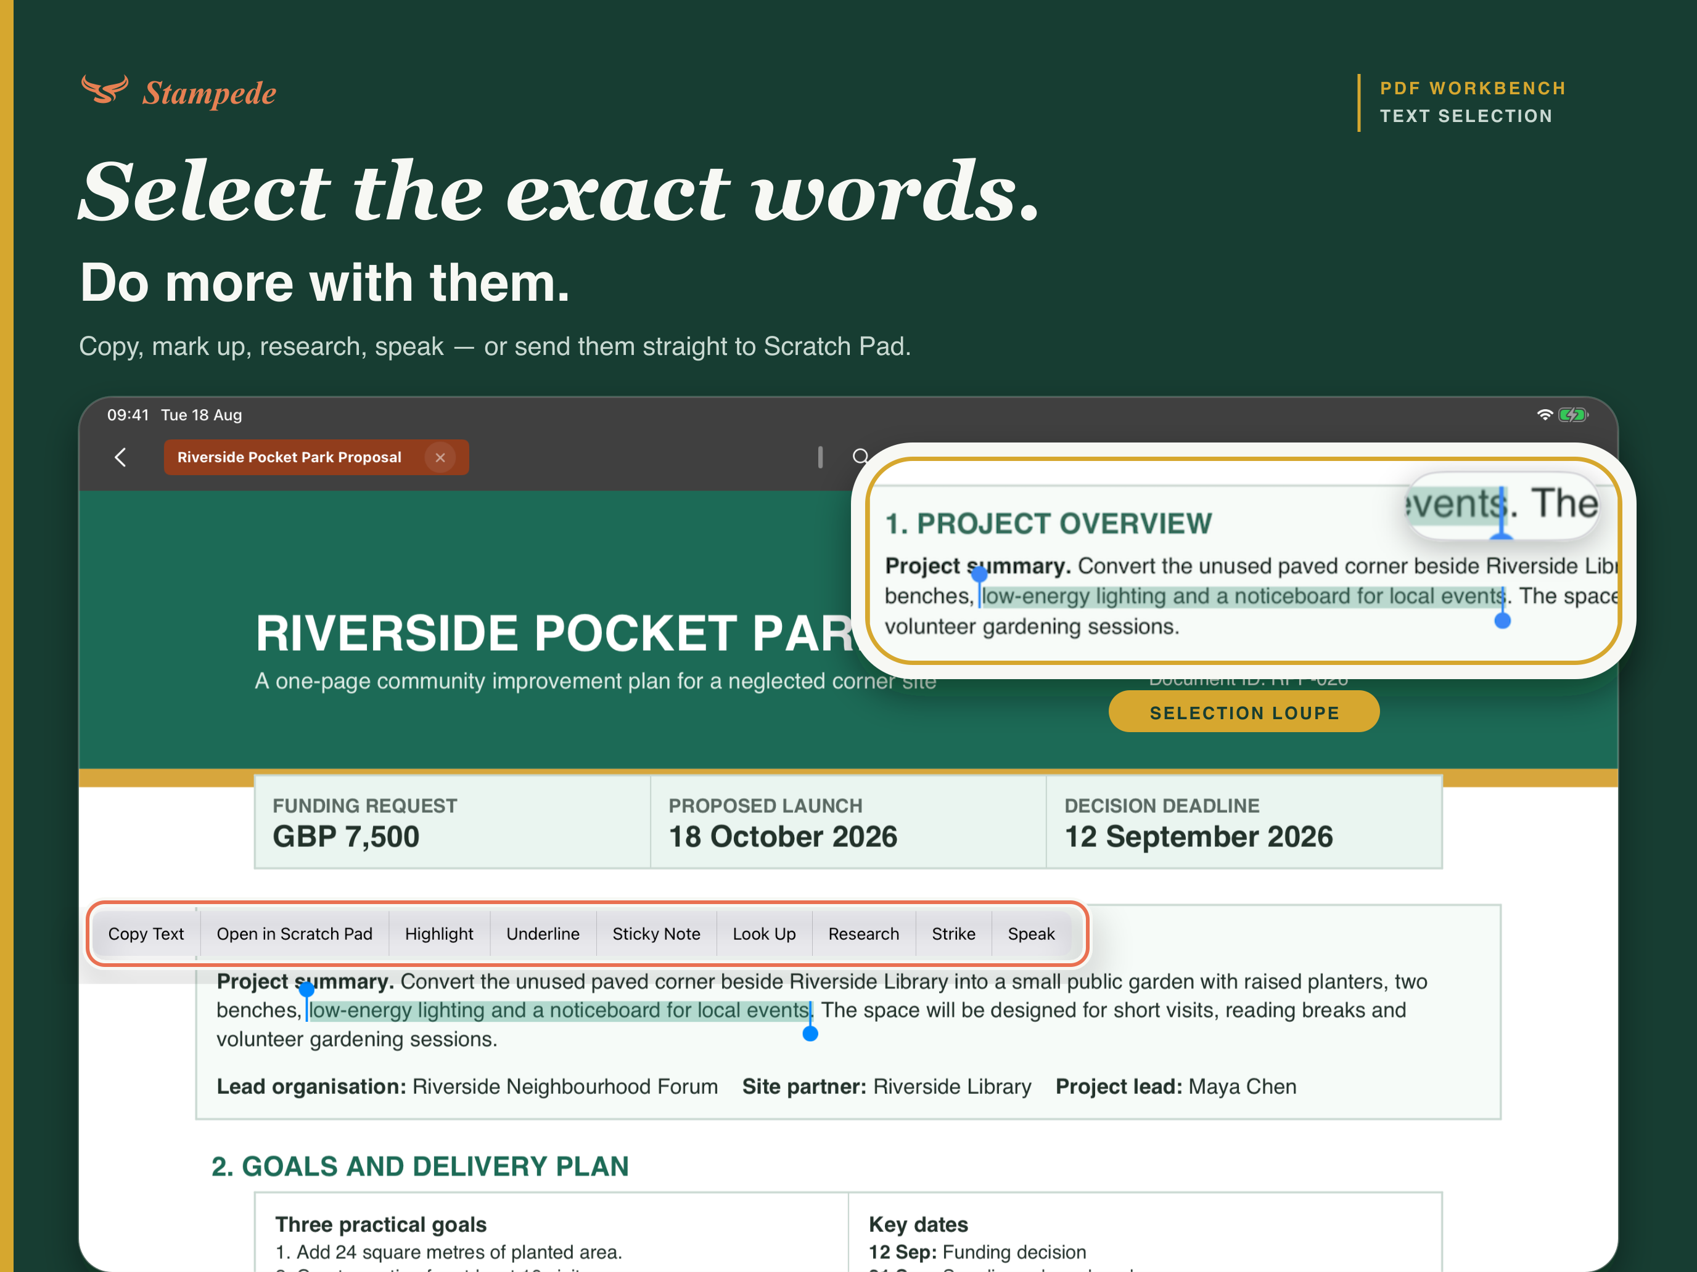Tap Look Up in the selection menu
This screenshot has width=1697, height=1272.
[x=764, y=934]
